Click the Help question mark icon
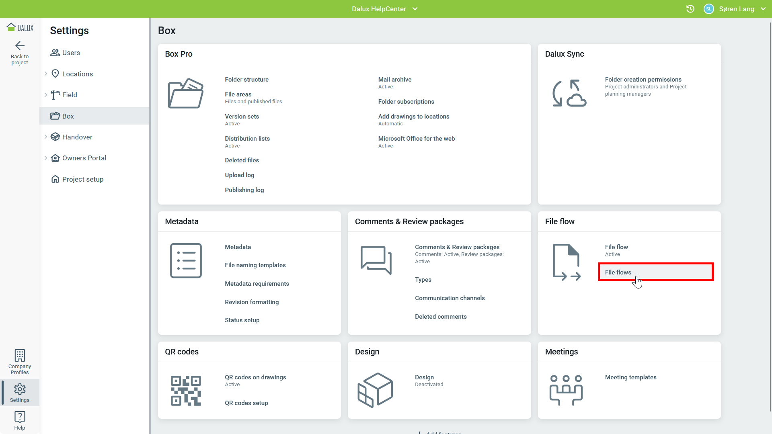 [x=20, y=417]
